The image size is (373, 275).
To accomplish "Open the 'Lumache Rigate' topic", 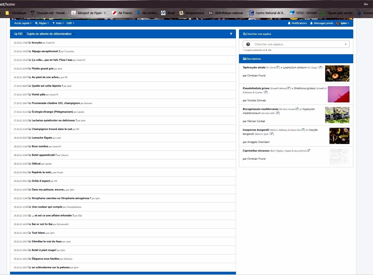I will 42,138.
